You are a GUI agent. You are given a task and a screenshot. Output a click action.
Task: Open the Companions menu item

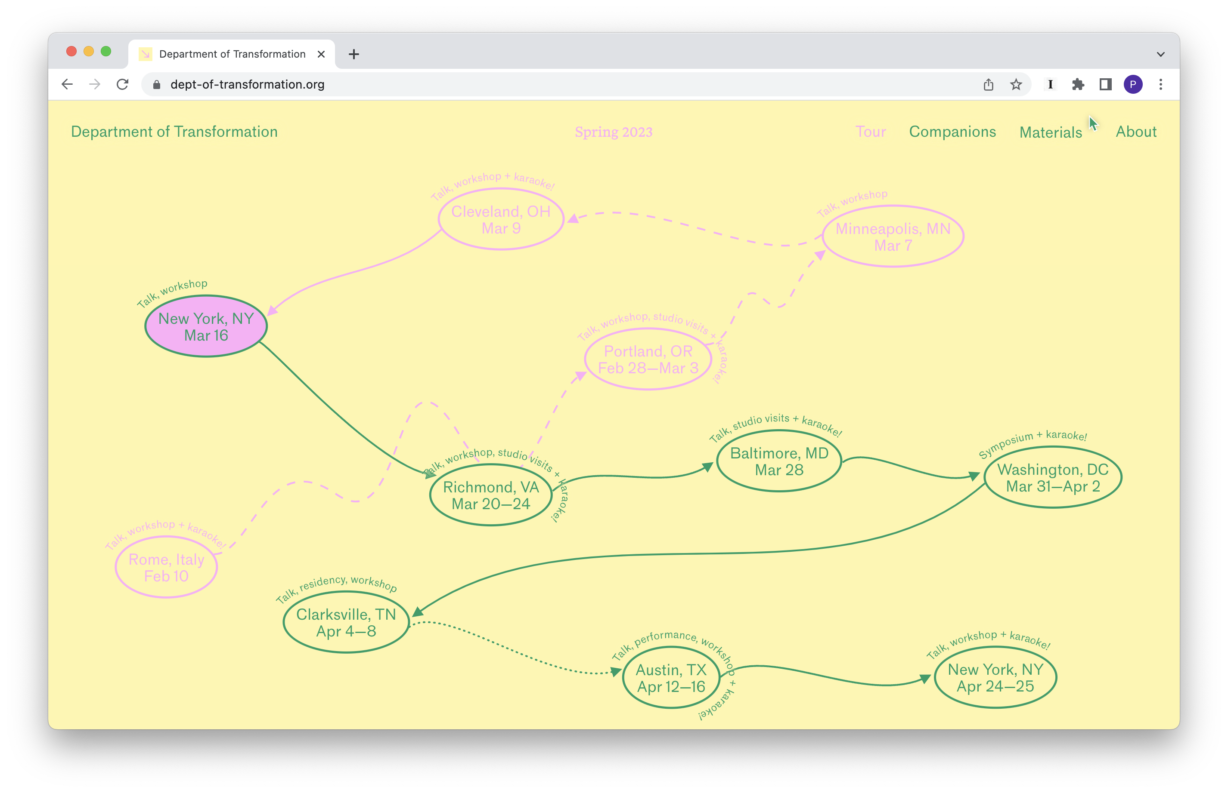pos(952,132)
